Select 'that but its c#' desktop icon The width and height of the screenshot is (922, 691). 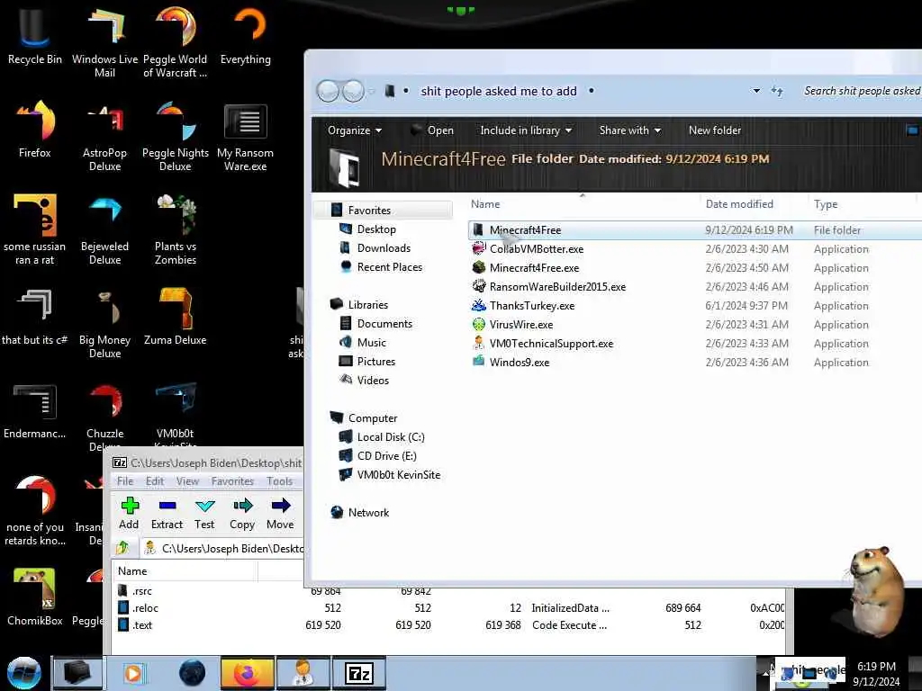pos(35,316)
